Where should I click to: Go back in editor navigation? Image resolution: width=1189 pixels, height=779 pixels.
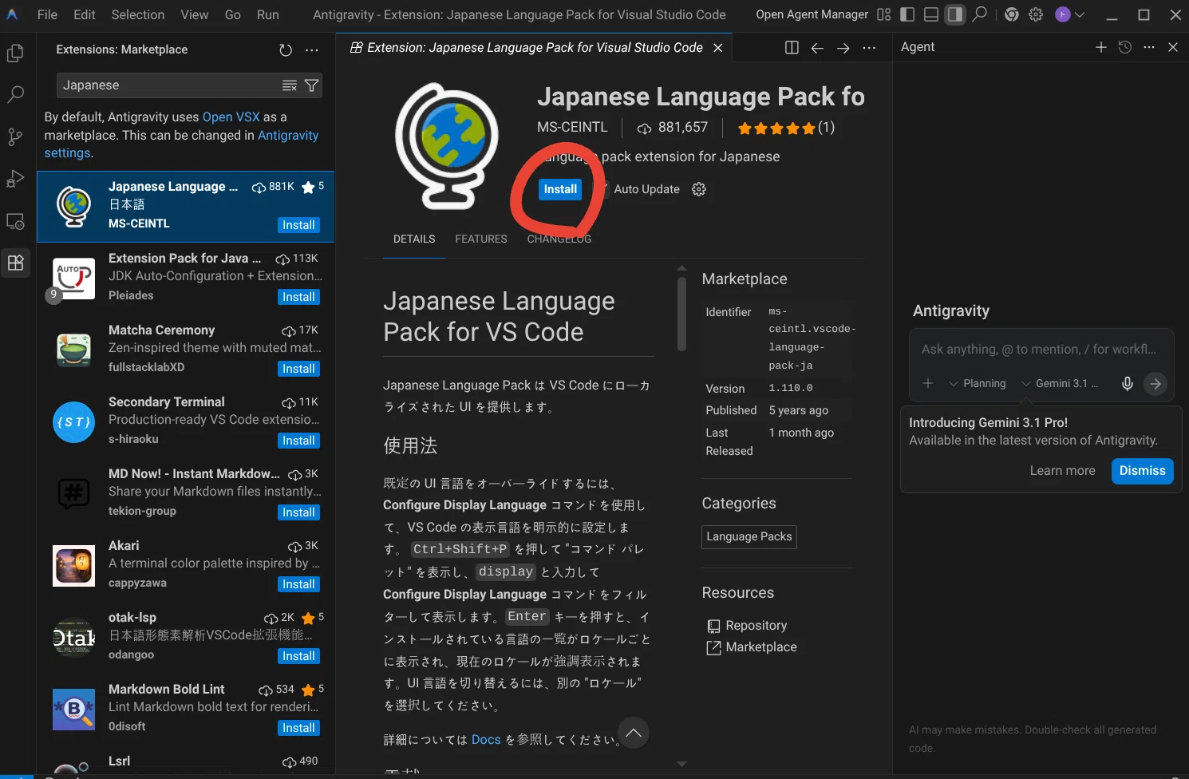[x=817, y=48]
